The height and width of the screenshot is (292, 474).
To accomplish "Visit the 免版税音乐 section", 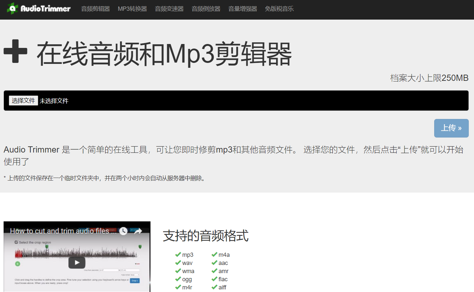I will pos(279,9).
